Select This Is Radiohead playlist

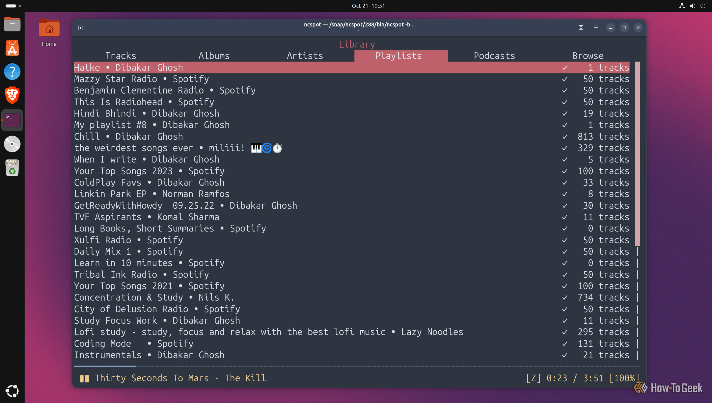(352, 102)
